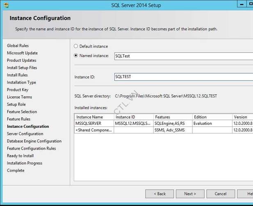Select the Setup Role step
The image size is (253, 206).
tap(16, 104)
